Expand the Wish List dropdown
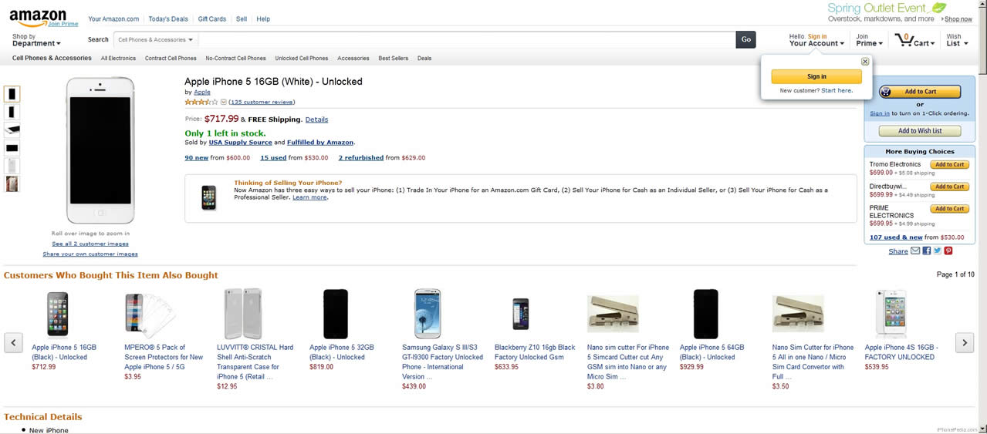This screenshot has width=987, height=434. coord(956,40)
